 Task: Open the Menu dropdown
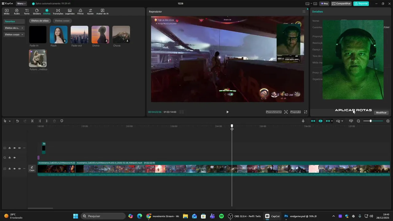pos(21,4)
